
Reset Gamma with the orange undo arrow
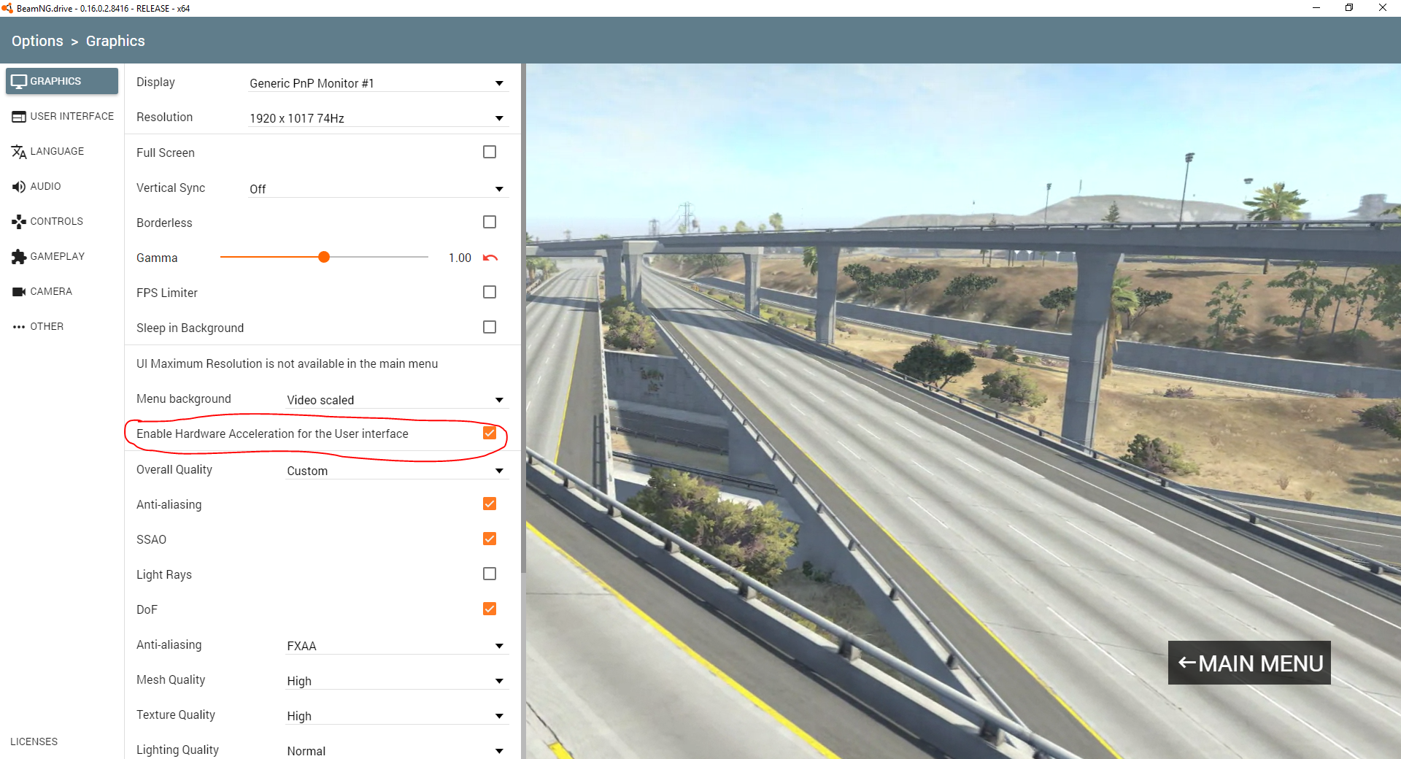[490, 258]
